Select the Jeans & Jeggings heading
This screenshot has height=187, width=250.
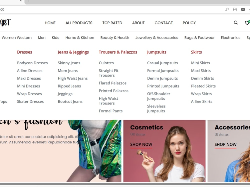click(73, 52)
